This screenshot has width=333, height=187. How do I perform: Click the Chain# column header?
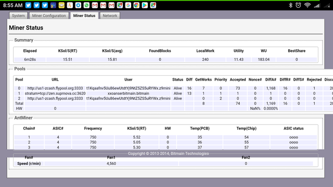point(29,128)
